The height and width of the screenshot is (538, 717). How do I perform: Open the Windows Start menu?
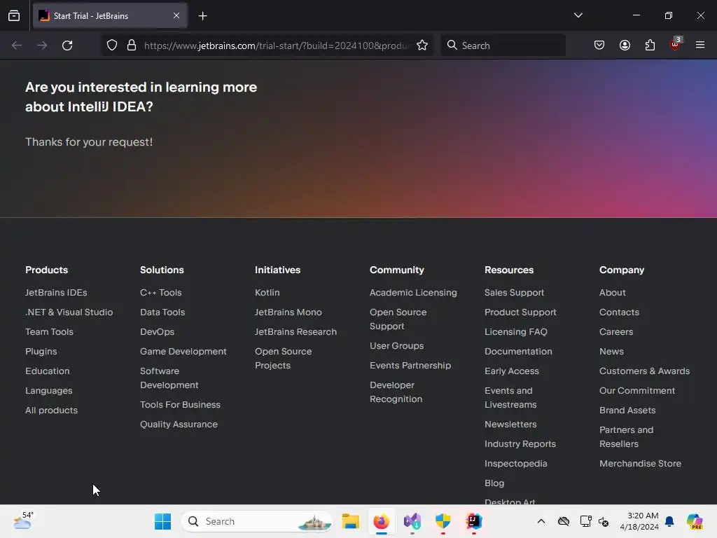[162, 521]
